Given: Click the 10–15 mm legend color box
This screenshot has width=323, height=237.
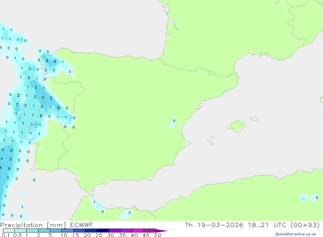Looking at the screenshot, I should 68,231.
